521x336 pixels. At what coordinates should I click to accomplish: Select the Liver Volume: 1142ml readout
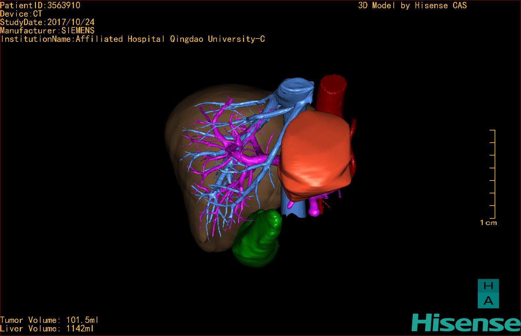pyautogui.click(x=47, y=328)
